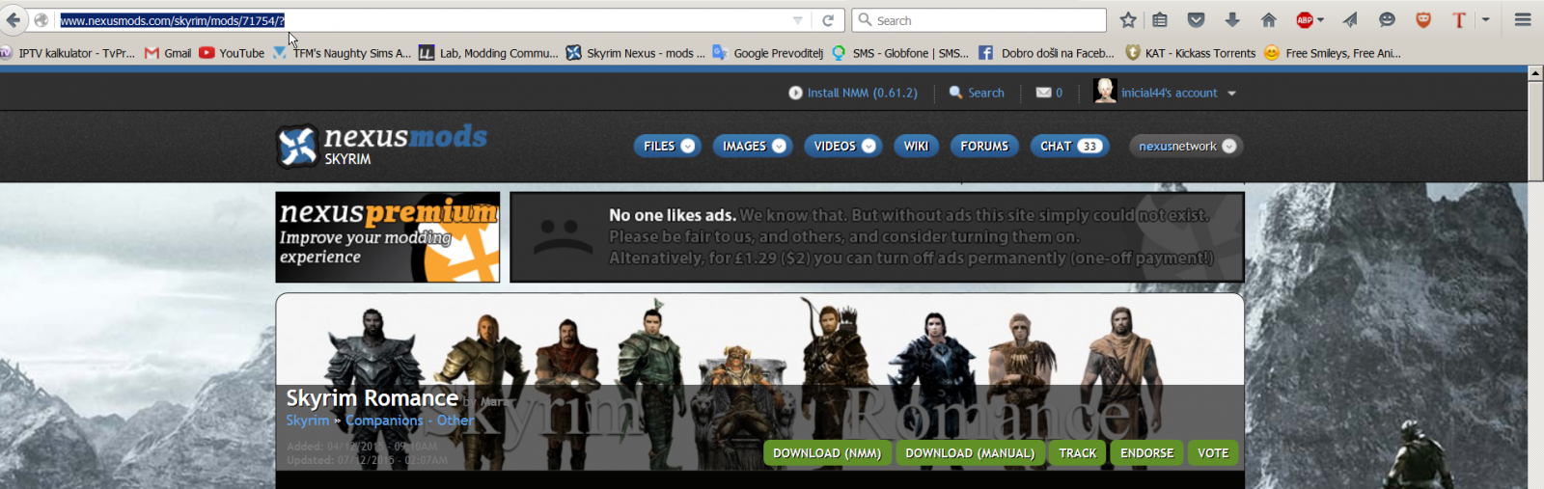Expand inicial44's account dropdown arrow
This screenshot has width=1544, height=489.
click(1231, 94)
